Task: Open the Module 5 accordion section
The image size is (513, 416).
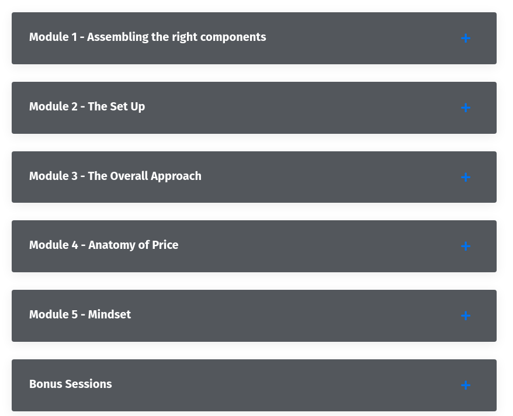Action: click(254, 316)
